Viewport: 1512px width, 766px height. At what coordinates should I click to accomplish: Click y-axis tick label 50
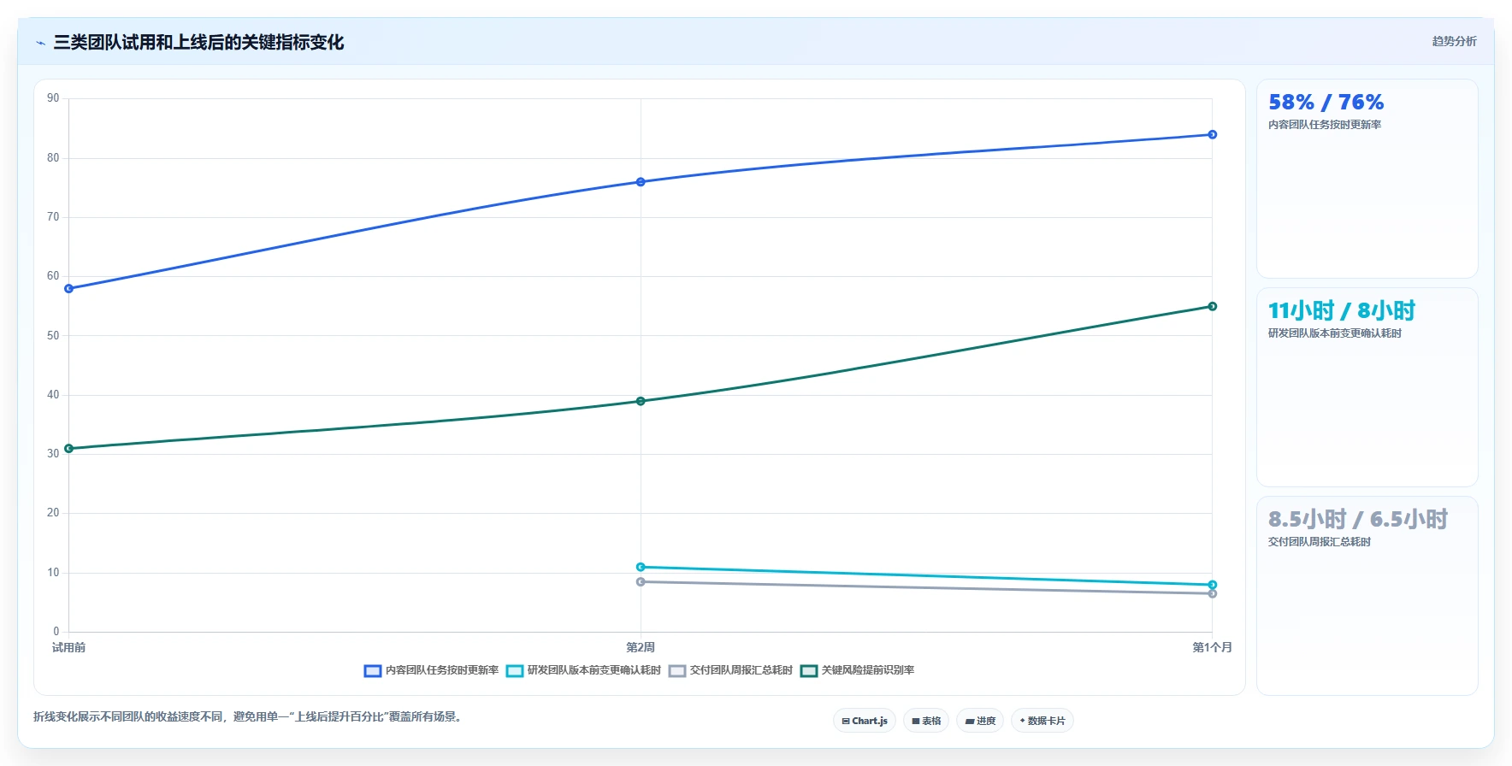pyautogui.click(x=54, y=336)
